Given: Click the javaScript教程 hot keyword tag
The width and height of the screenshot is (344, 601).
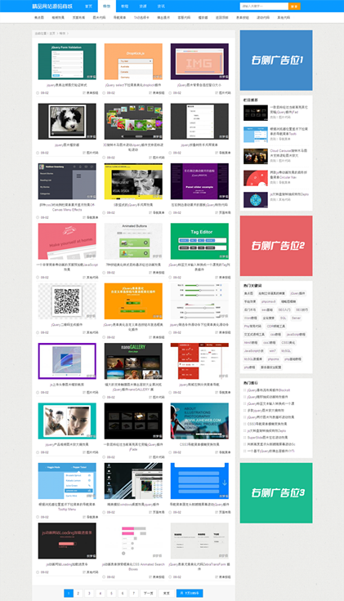Looking at the screenshot, I should click(x=296, y=335).
